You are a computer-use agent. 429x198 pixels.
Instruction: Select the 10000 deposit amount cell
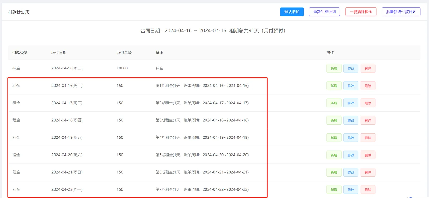(x=122, y=68)
